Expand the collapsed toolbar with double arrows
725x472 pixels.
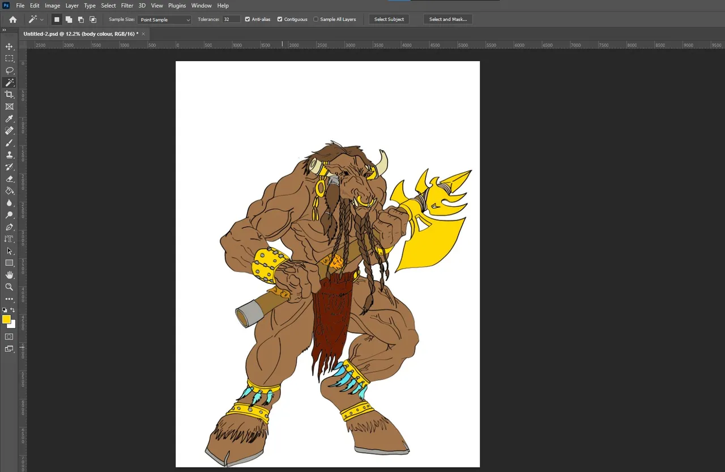[x=5, y=30]
